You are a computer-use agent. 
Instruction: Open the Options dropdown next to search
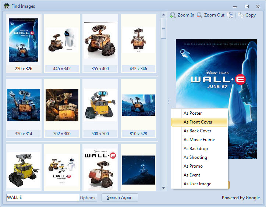pyautogui.click(x=88, y=198)
